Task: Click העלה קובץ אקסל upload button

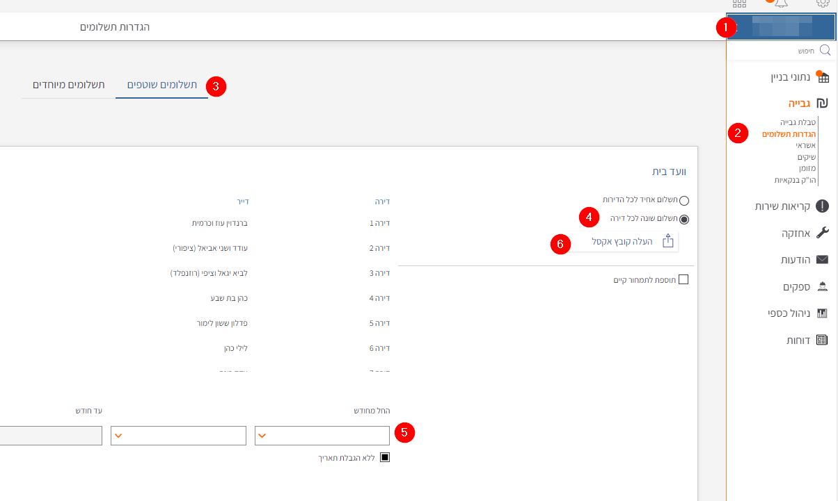Action: [x=631, y=241]
